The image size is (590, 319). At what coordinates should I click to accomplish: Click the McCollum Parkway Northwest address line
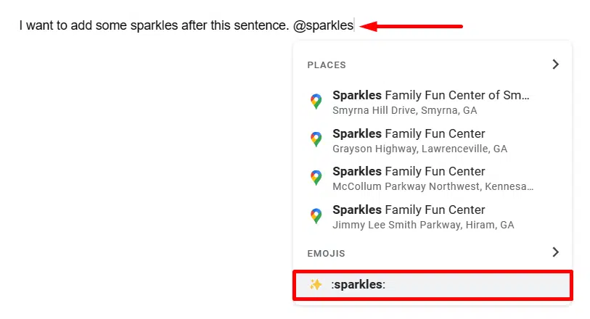tap(433, 186)
